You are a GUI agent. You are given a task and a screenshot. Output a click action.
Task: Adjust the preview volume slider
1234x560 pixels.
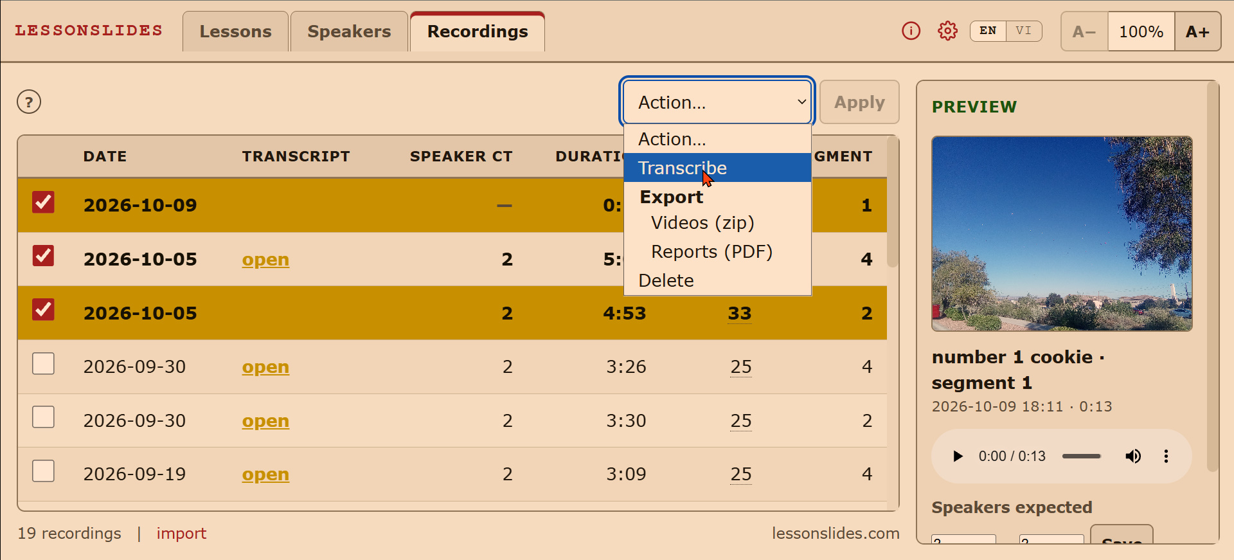[1081, 456]
